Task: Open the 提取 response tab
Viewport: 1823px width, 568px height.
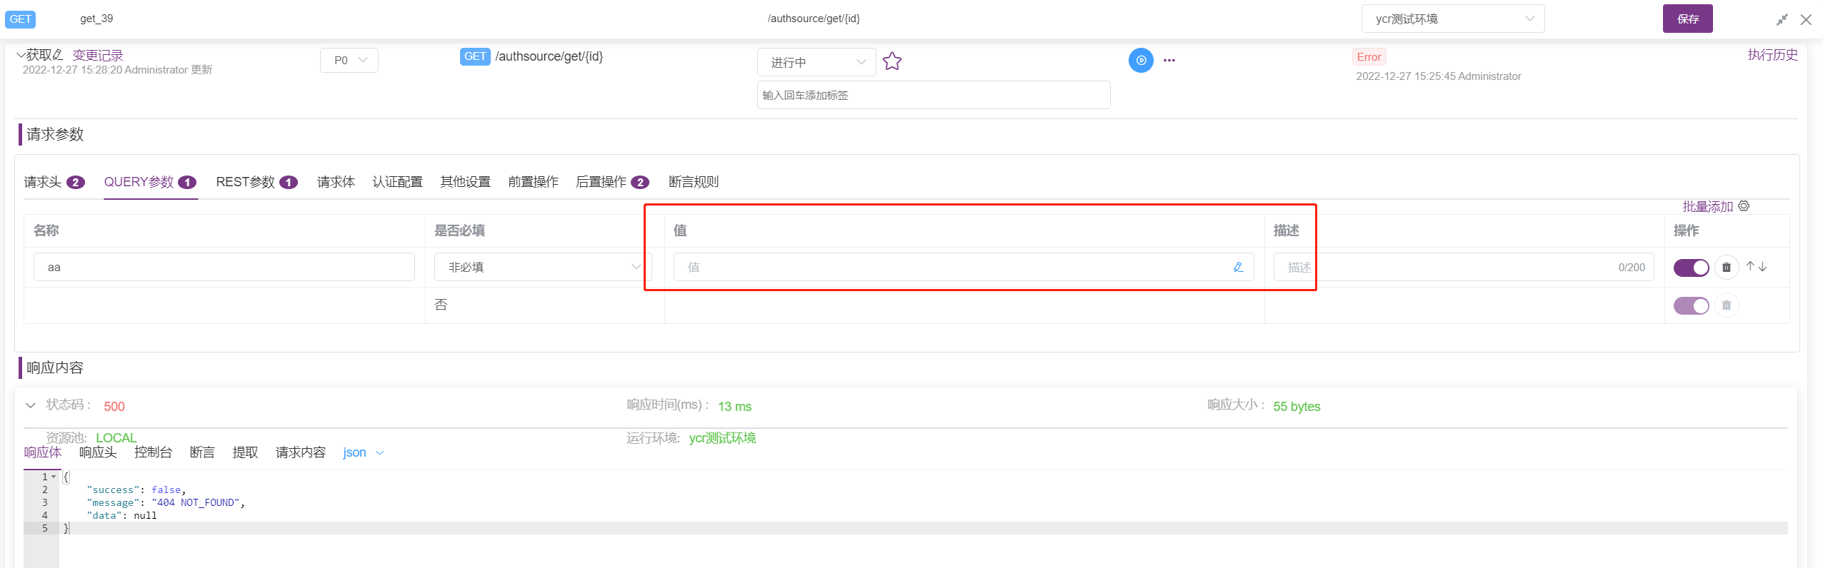Action: 245,452
